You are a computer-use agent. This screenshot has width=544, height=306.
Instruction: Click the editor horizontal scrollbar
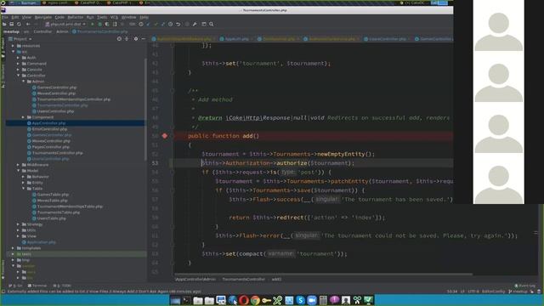click(323, 274)
